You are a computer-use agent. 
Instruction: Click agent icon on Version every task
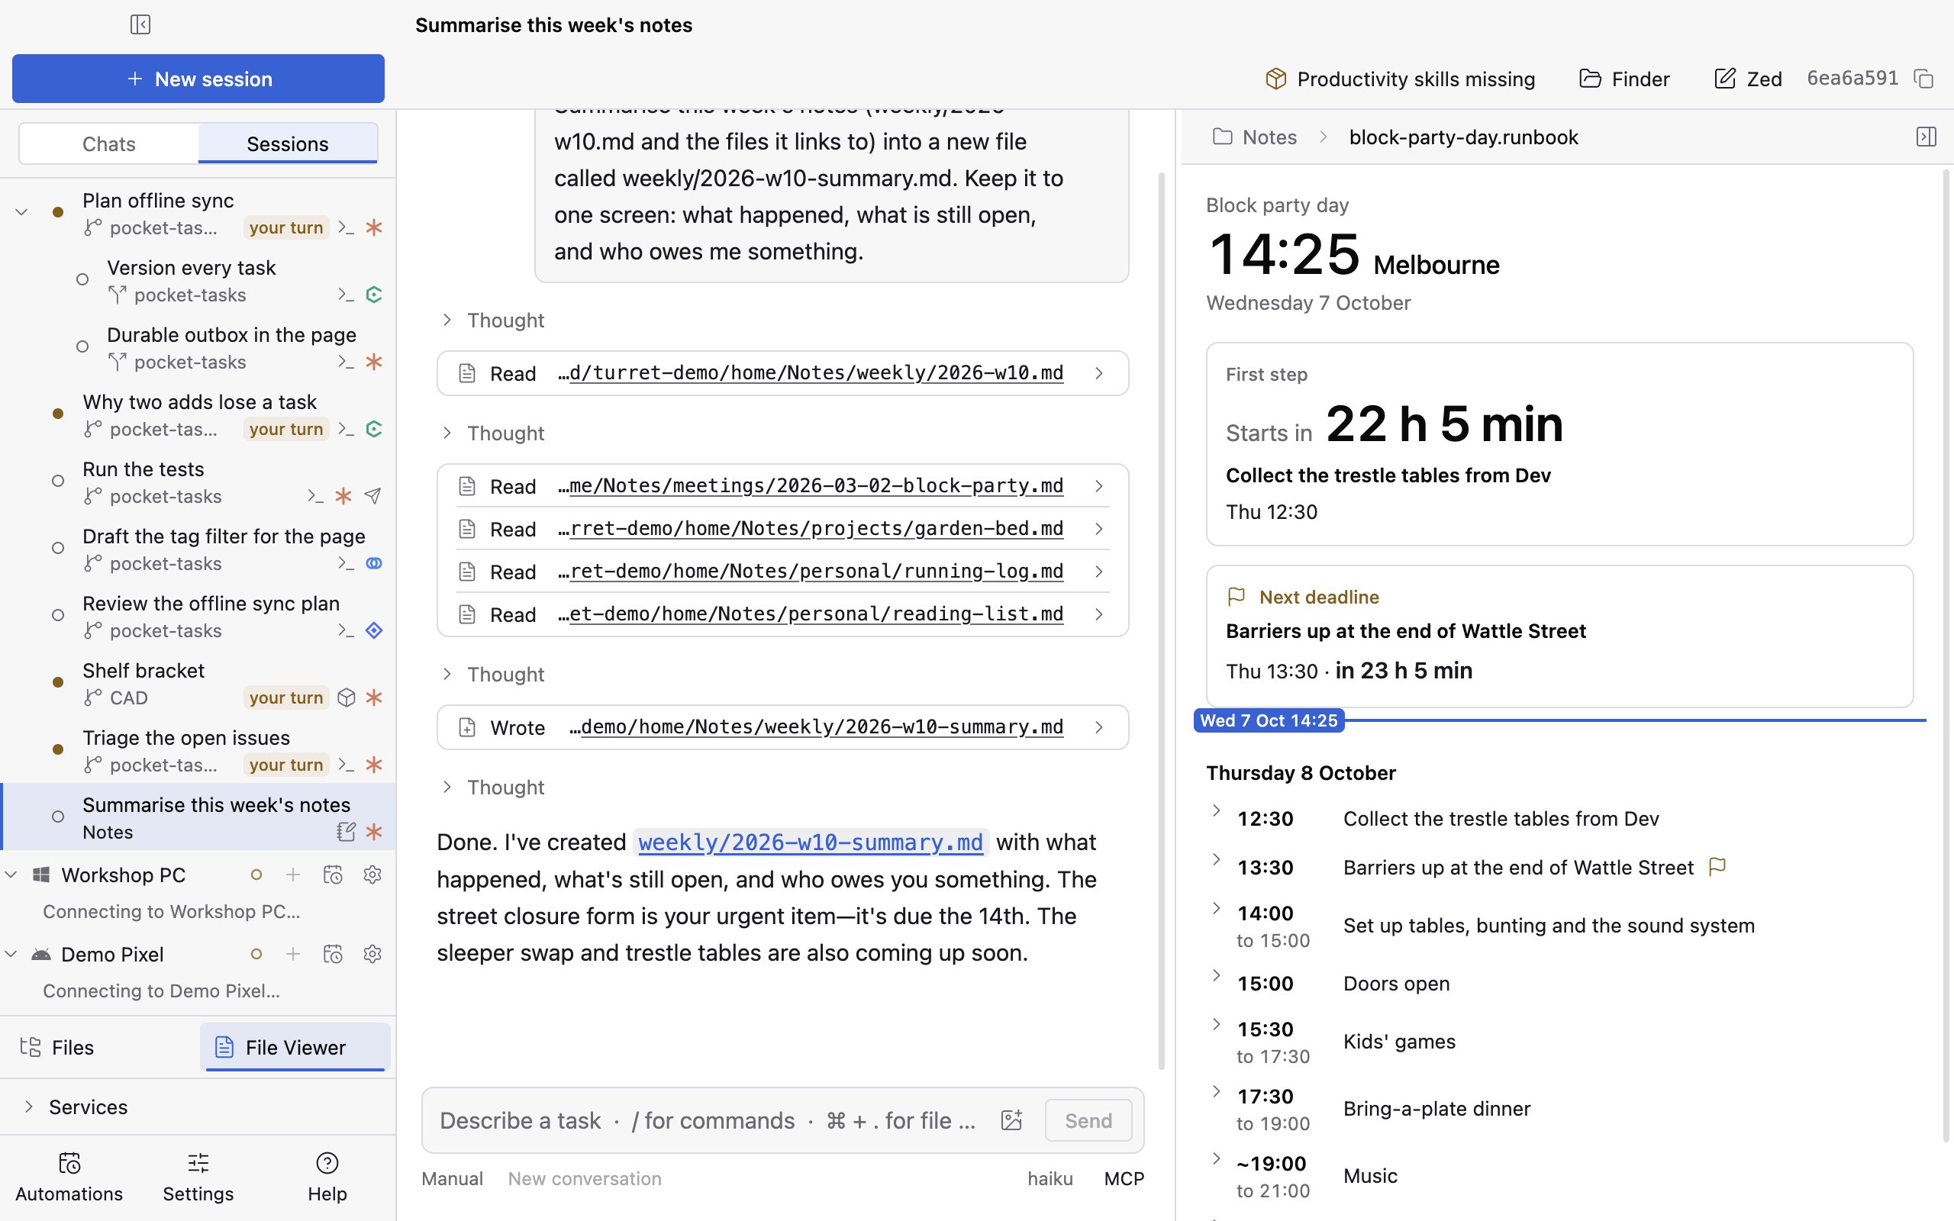click(374, 295)
